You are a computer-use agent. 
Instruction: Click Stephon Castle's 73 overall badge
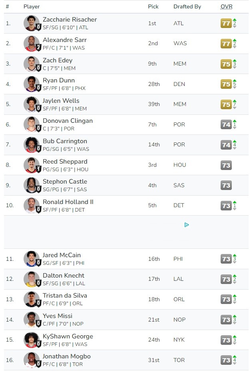click(x=226, y=185)
